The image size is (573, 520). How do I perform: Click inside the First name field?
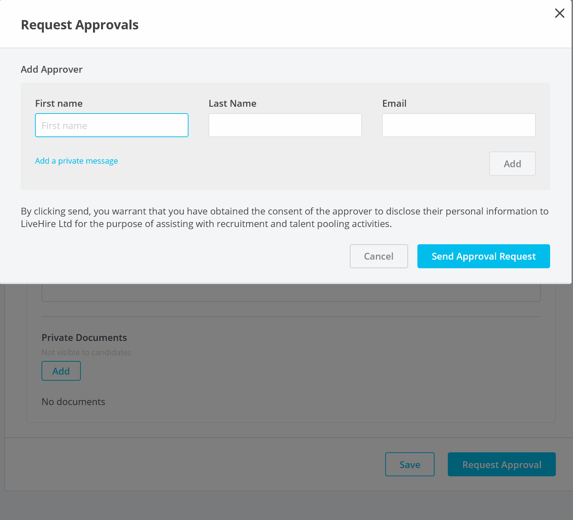click(111, 125)
